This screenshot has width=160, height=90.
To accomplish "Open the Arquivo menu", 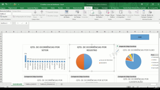I will tap(3, 8).
